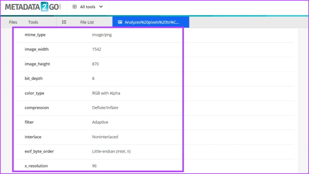Click the compression label
Viewport: 309px width, 174px height.
click(37, 108)
